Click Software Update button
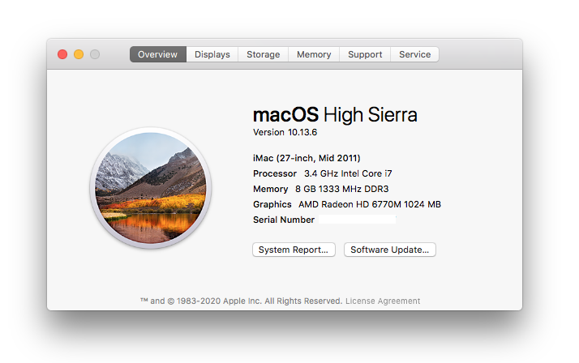The height and width of the screenshot is (363, 579). pyautogui.click(x=389, y=250)
